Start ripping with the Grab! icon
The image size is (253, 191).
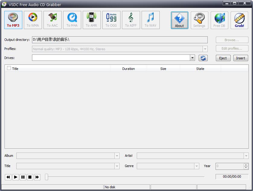click(x=239, y=20)
